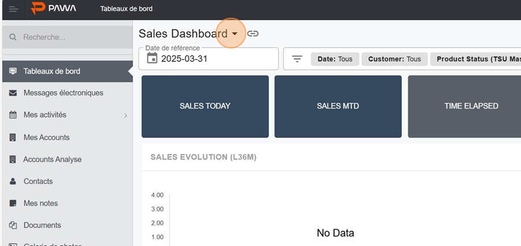521x246 pixels.
Task: Select the Date: Tous filter chip
Action: pos(335,59)
